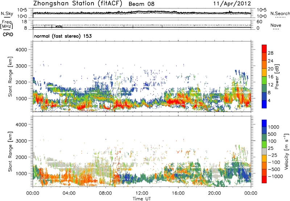290x201 pixels.
Task: Click the '3000' tick in power panel
Action: (x=21, y=66)
